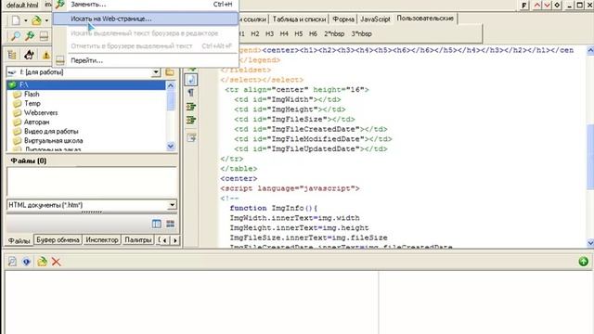Click the Go to line toolbar icon
Viewport: 594px width, 334px height.
(44, 36)
